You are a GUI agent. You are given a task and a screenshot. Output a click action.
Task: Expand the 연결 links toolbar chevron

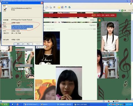click(x=132, y=10)
